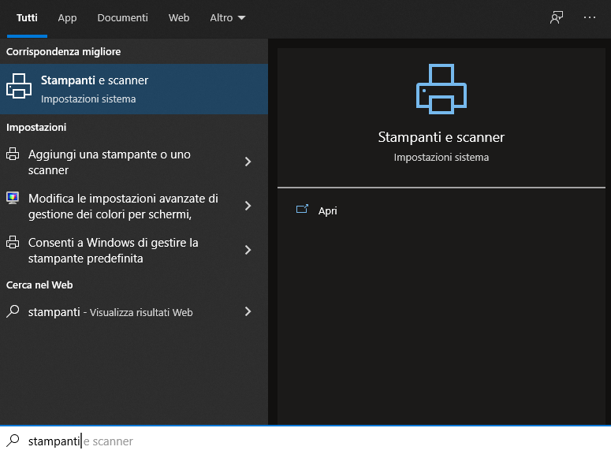
Task: Click the Impostazioni section header
Action: pos(36,128)
